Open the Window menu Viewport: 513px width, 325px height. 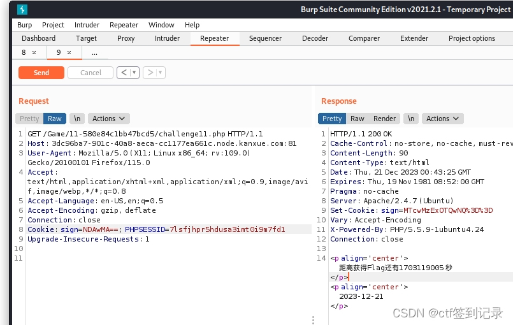coord(161,25)
